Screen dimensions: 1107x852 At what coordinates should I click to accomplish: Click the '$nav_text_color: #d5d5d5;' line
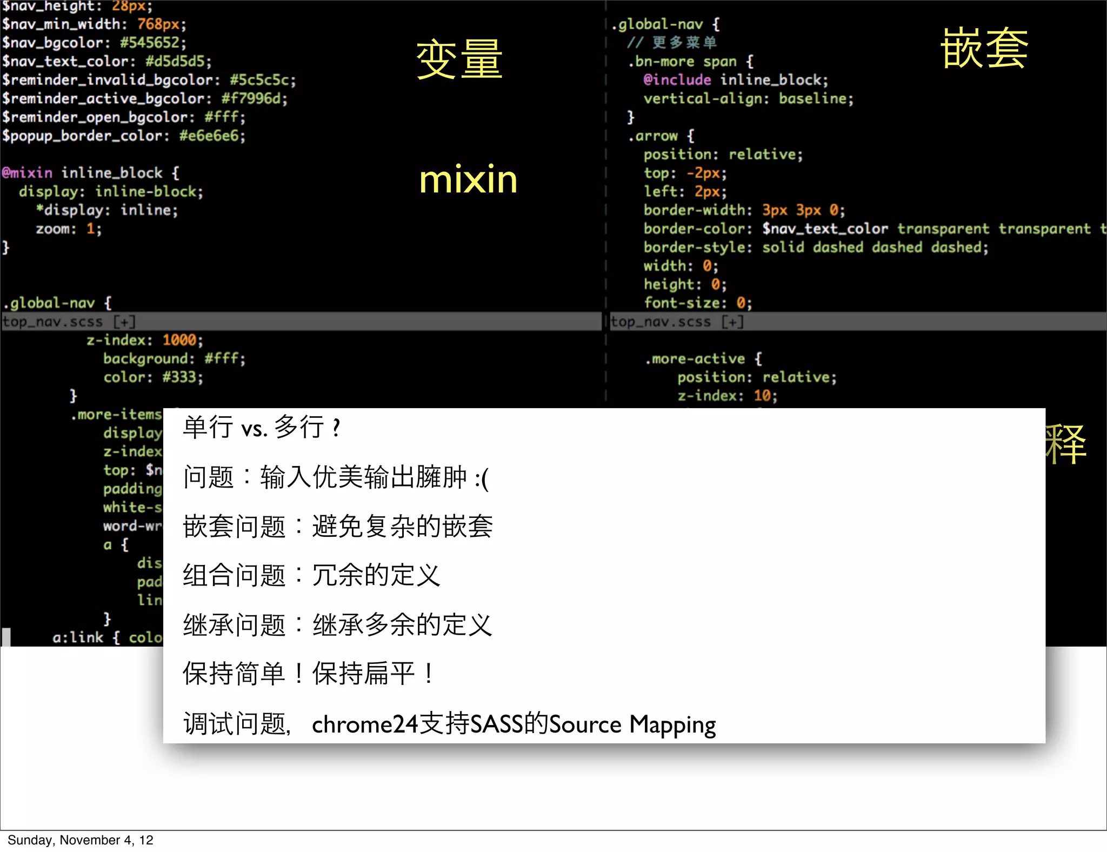[106, 62]
